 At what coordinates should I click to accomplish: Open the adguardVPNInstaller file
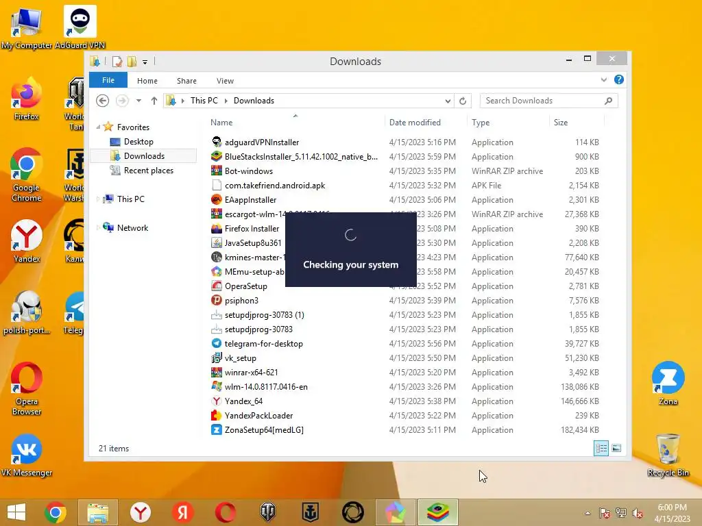pyautogui.click(x=262, y=142)
